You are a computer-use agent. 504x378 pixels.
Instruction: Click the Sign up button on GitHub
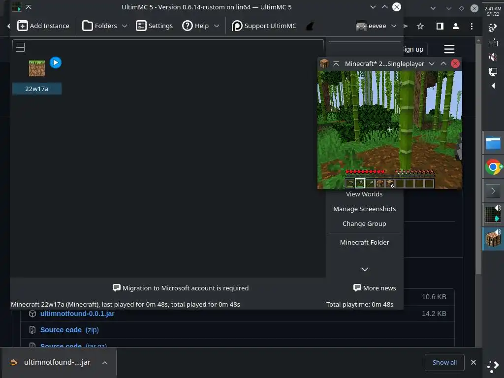click(x=413, y=49)
